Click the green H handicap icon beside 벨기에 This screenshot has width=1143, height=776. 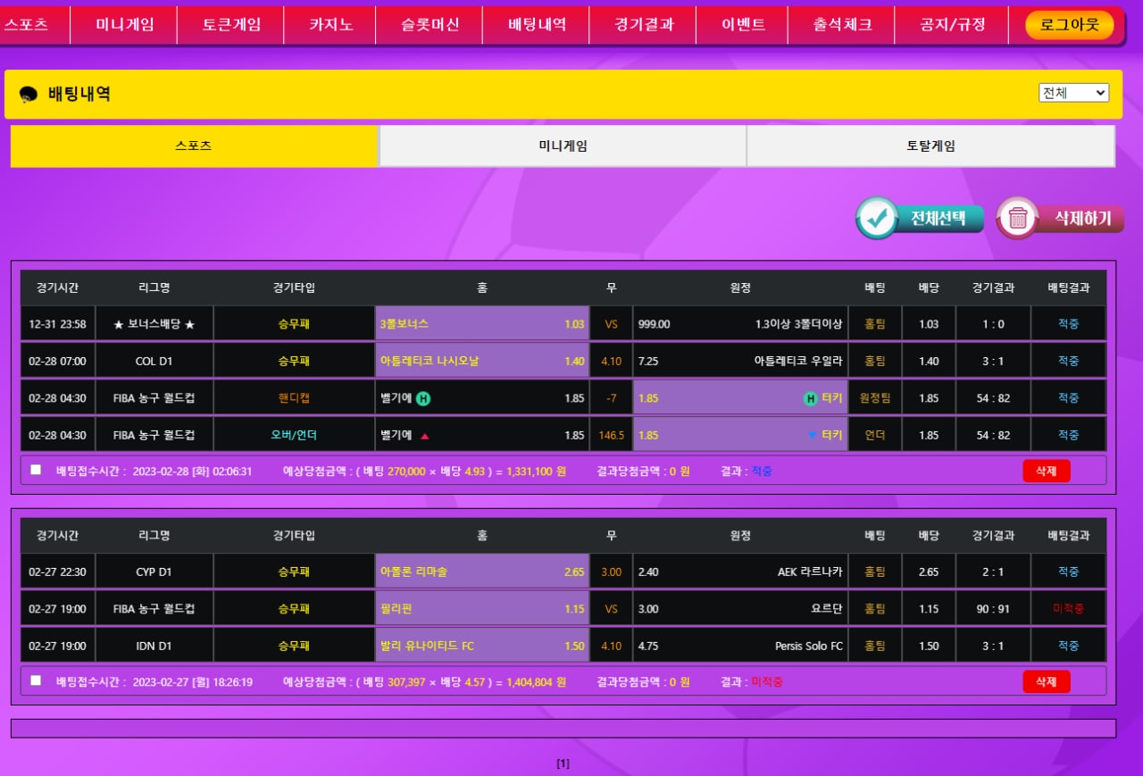(x=423, y=398)
